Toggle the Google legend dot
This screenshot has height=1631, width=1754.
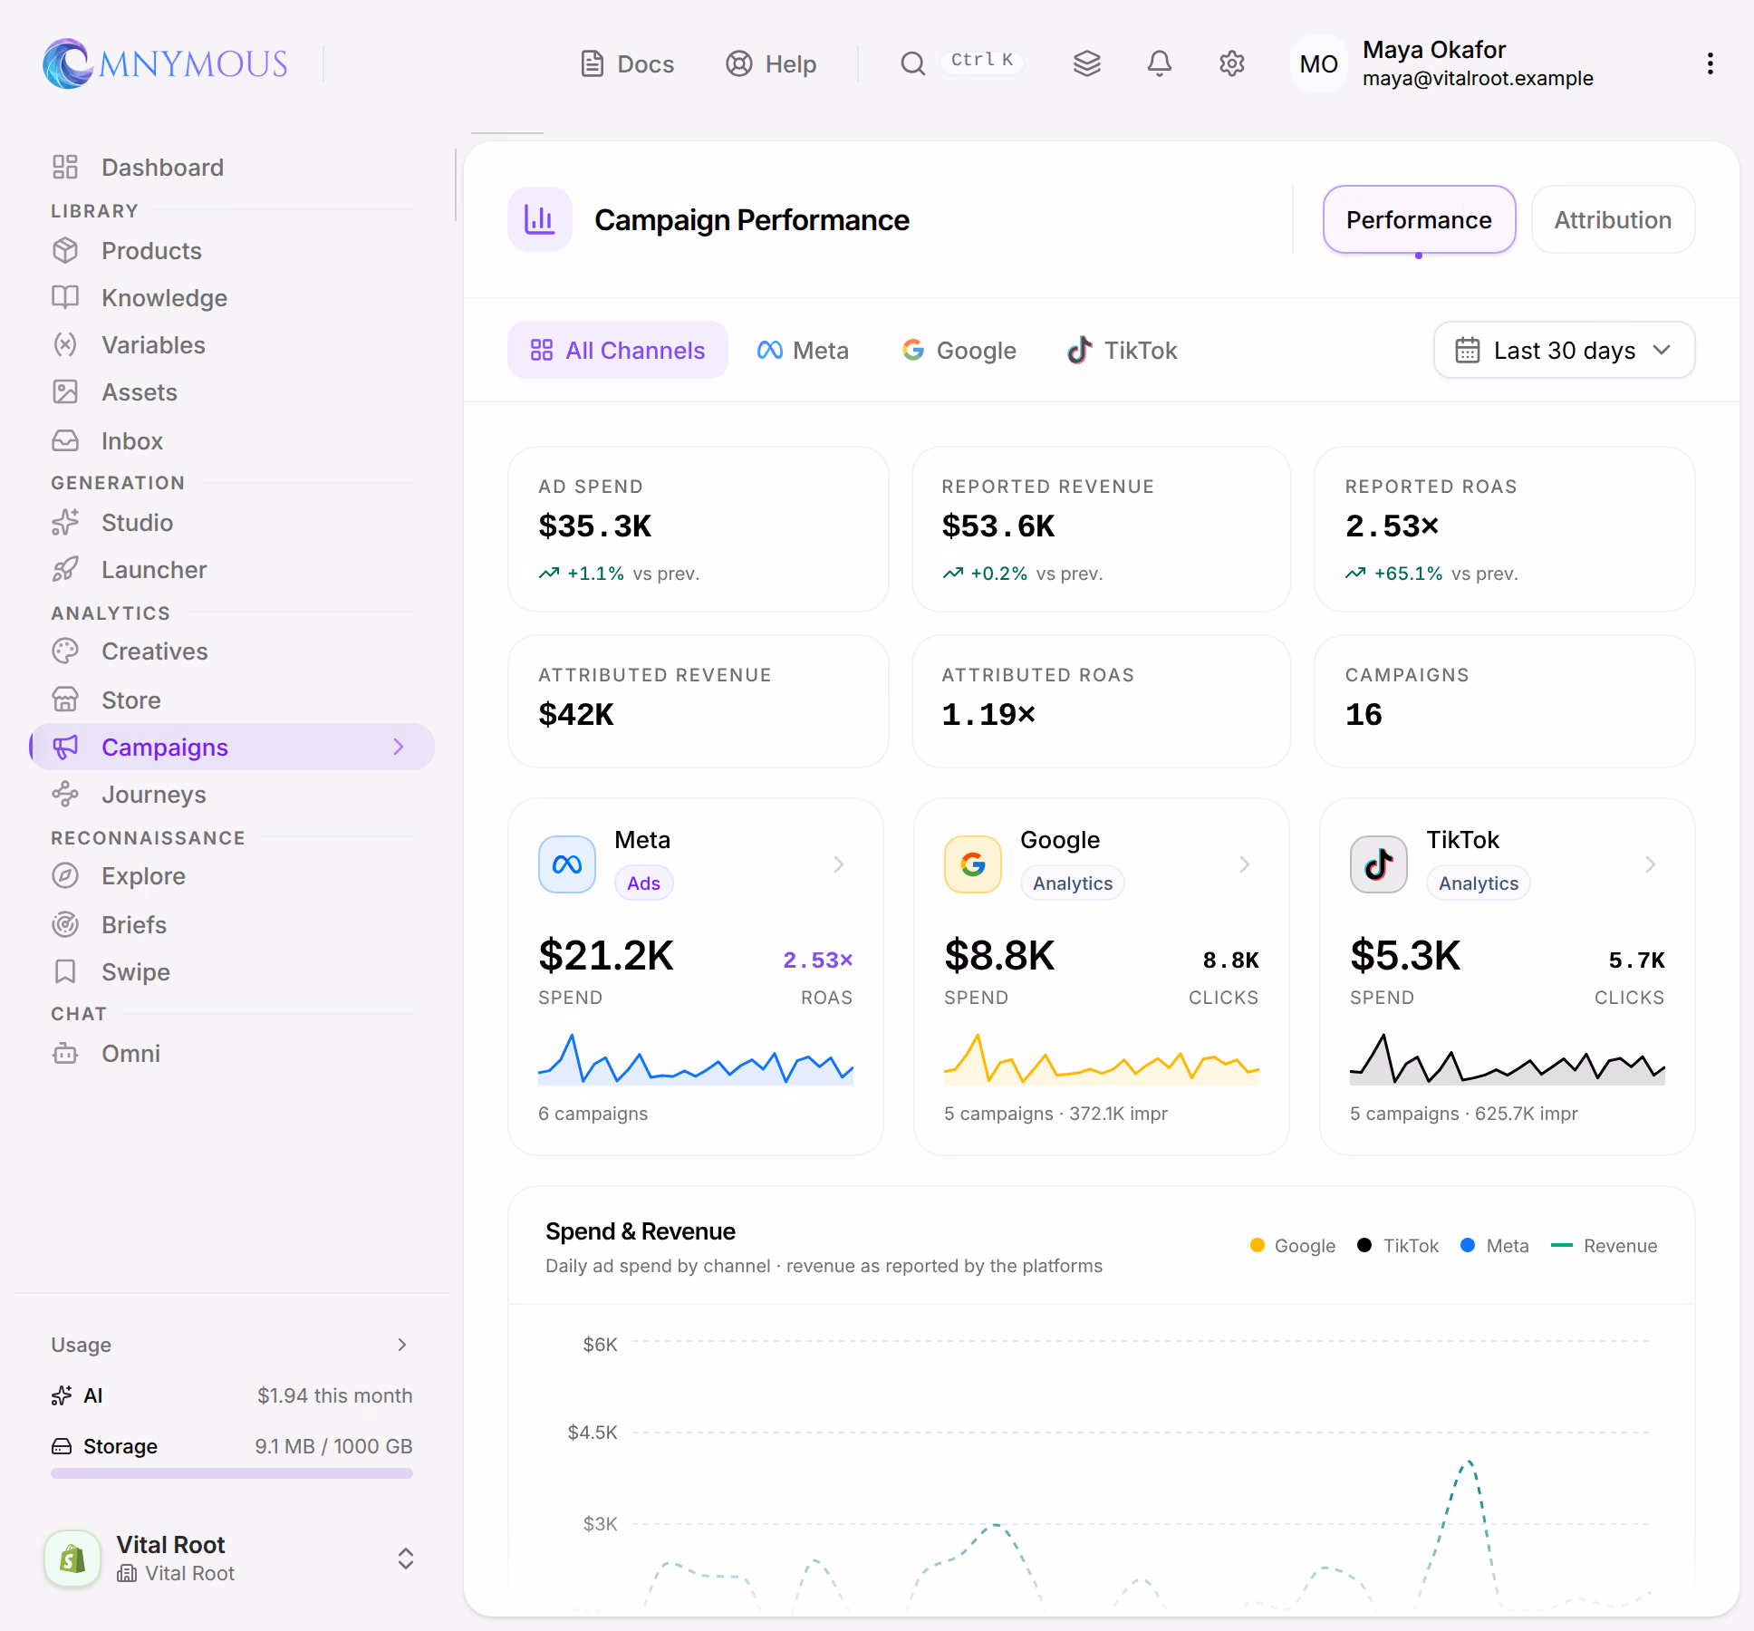(1258, 1245)
